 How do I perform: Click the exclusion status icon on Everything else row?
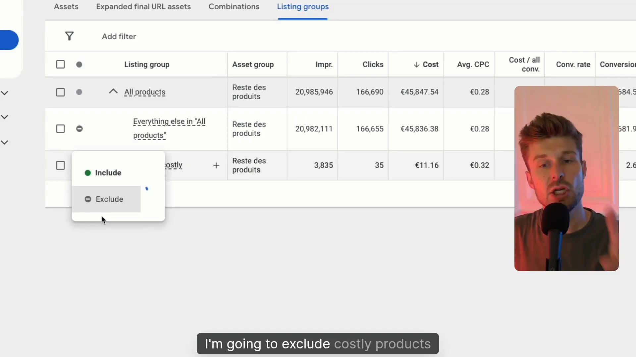click(x=79, y=129)
